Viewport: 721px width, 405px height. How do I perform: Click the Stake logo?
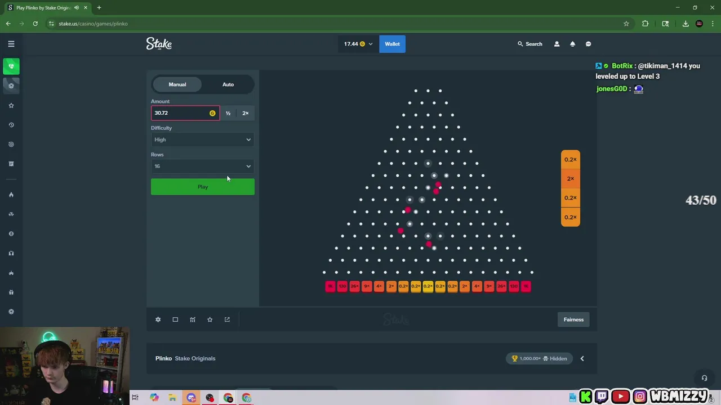[159, 44]
